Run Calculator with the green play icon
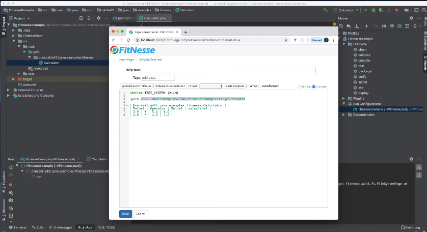The width and height of the screenshot is (427, 232). [366, 10]
